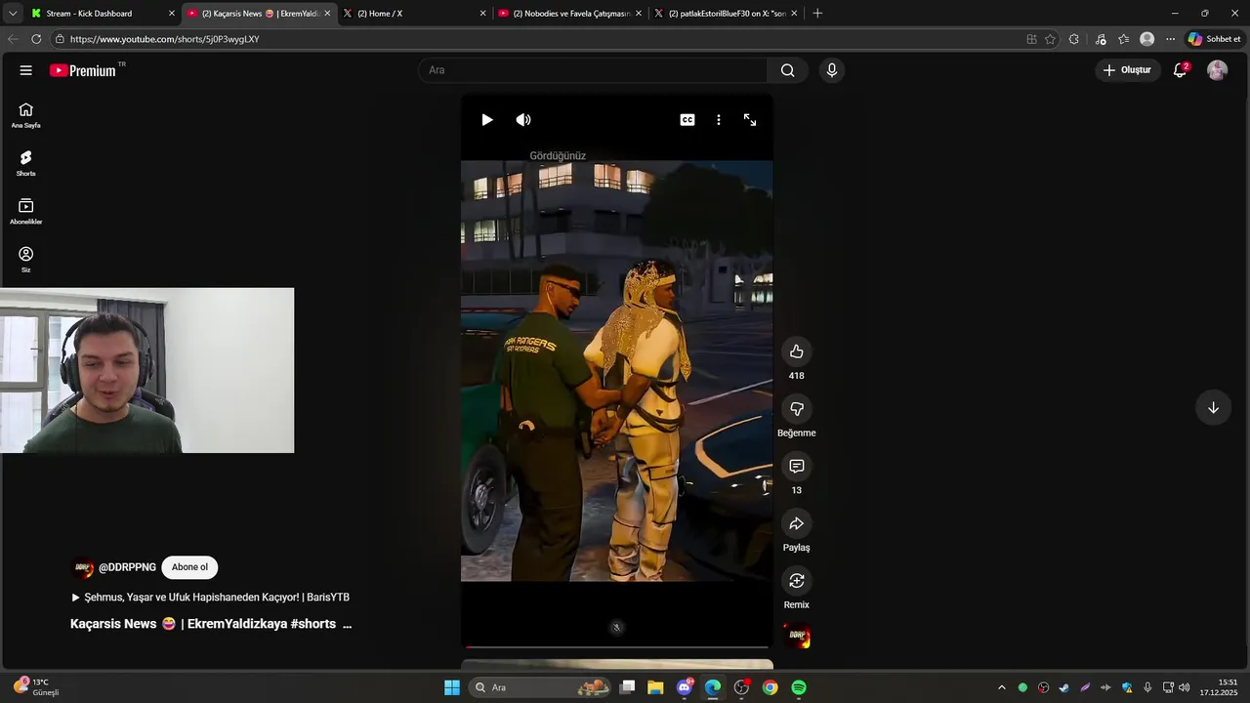The height and width of the screenshot is (703, 1250).
Task: Open Shorts in the sidebar
Action: (x=25, y=163)
